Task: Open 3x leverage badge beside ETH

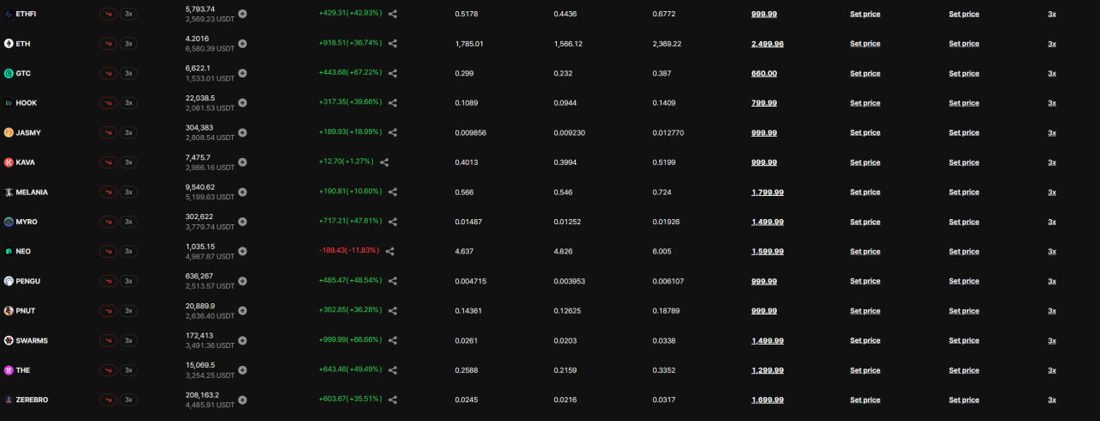Action: [x=129, y=44]
